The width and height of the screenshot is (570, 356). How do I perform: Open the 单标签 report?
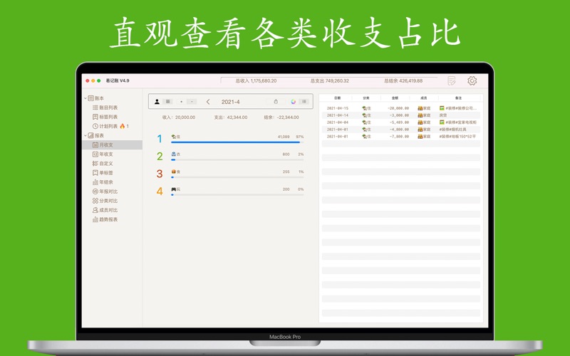point(103,173)
